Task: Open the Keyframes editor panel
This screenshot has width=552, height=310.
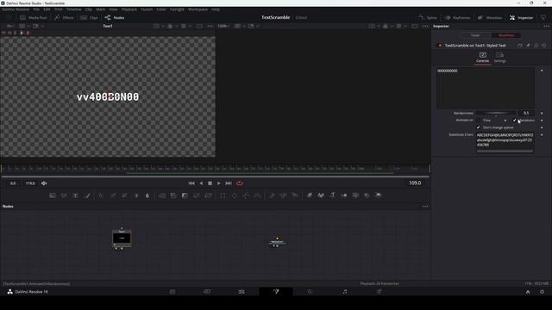Action: tap(457, 17)
